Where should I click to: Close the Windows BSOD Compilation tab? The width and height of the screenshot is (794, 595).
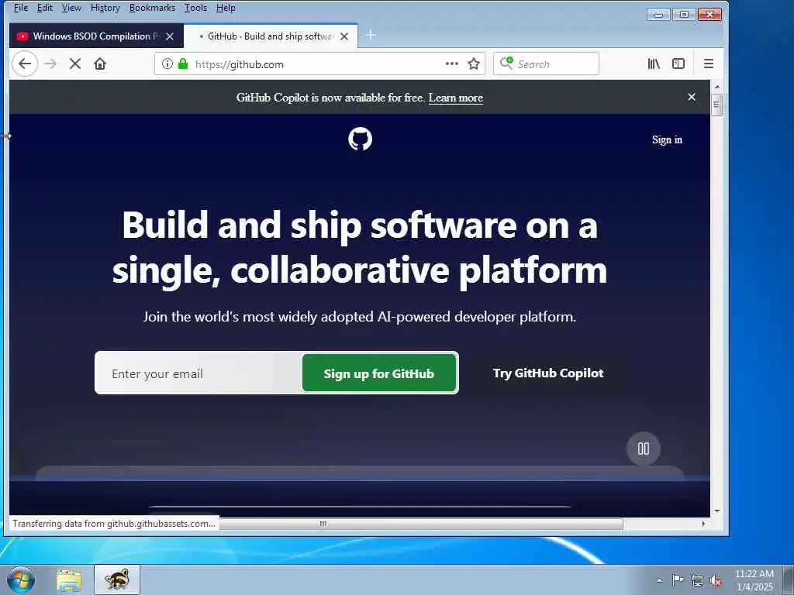pyautogui.click(x=170, y=36)
